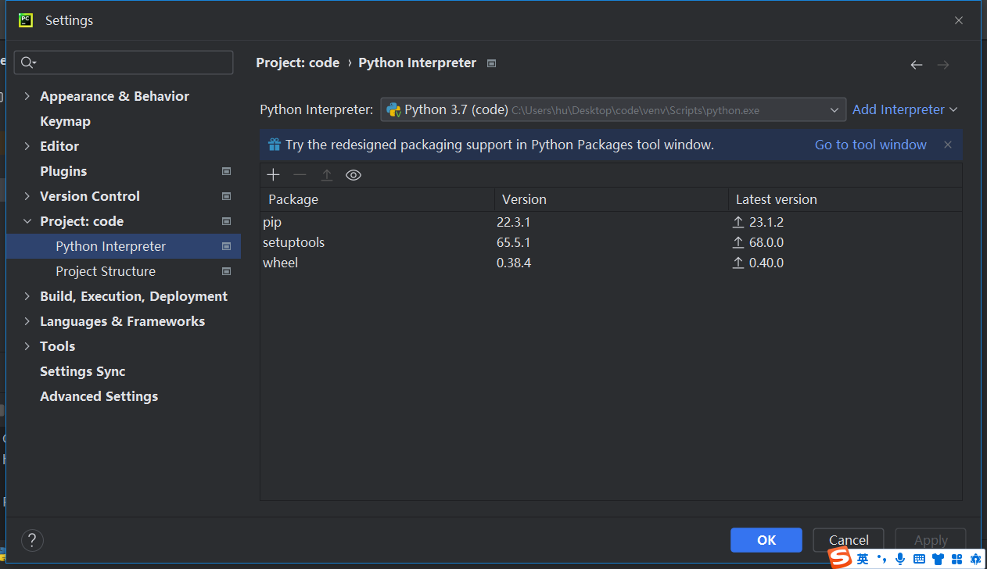Click the minus icon to uninstall package
987x569 pixels.
click(300, 175)
